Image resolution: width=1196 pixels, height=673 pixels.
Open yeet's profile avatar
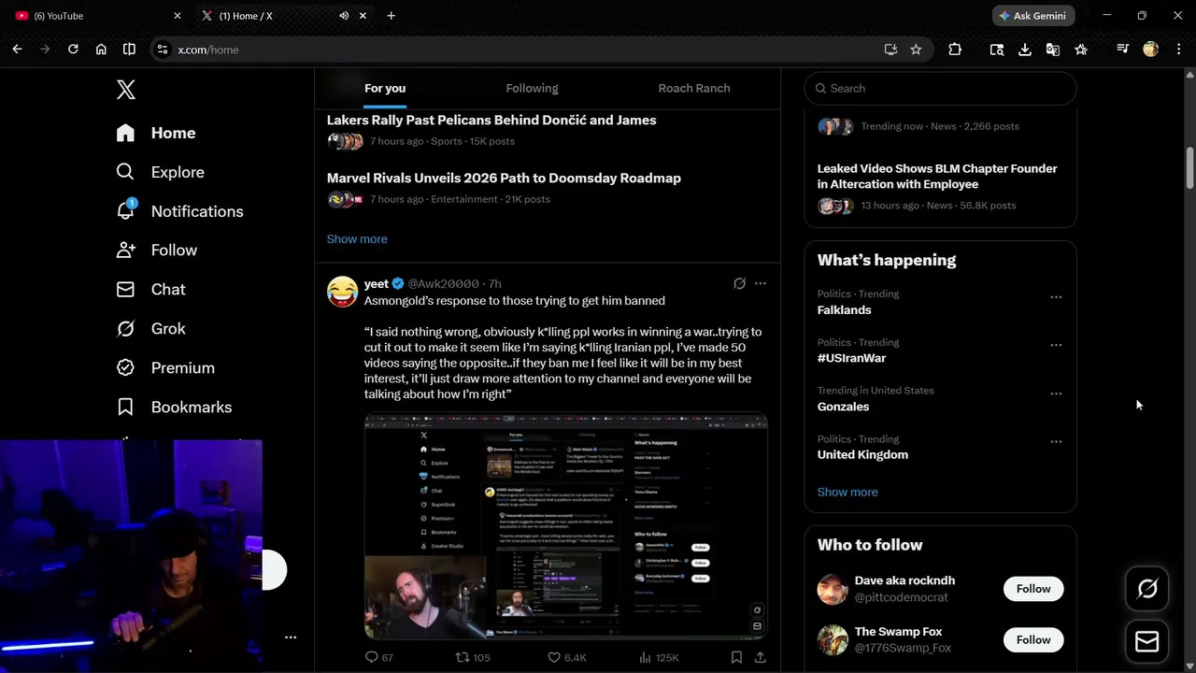pos(342,292)
